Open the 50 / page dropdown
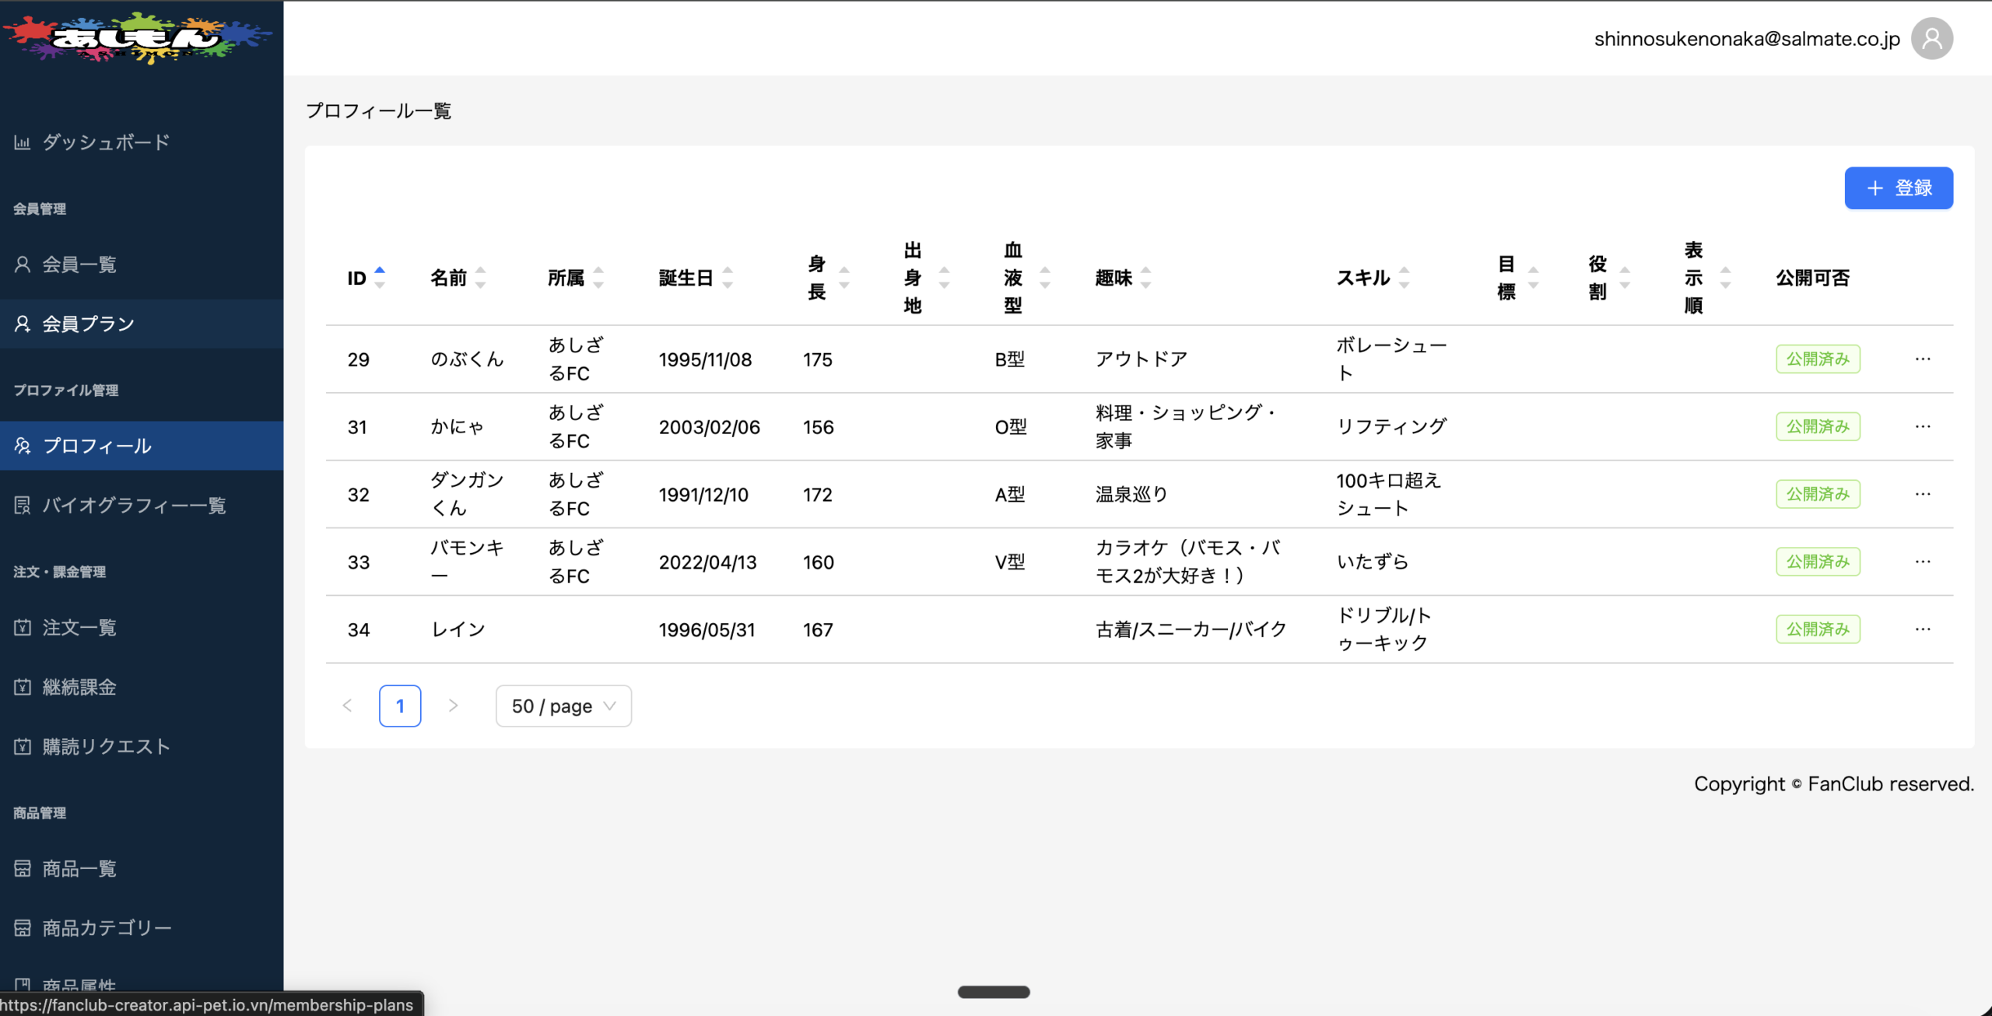This screenshot has height=1016, width=1992. point(563,706)
